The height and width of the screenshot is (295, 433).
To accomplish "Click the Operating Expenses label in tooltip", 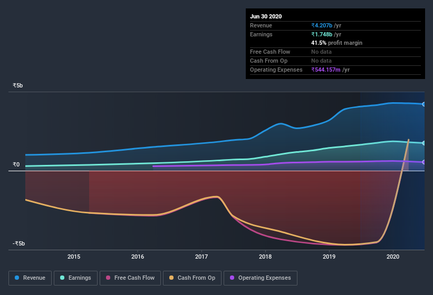I will coord(276,70).
